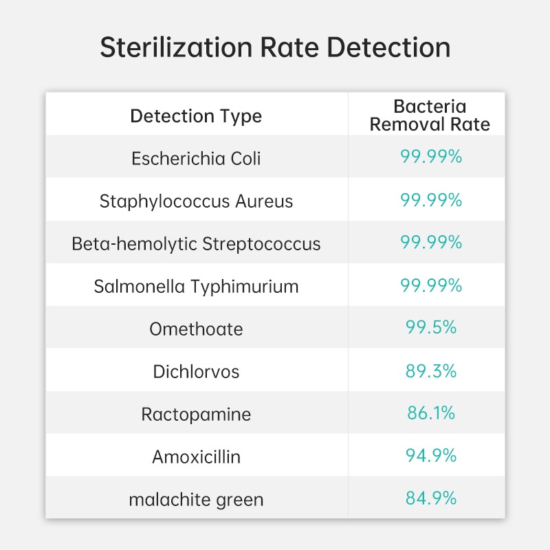Select the Omethoate row label

tap(196, 329)
